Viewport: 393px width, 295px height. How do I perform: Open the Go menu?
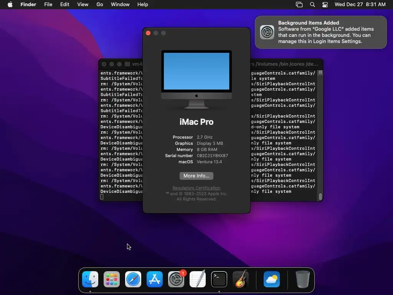100,5
